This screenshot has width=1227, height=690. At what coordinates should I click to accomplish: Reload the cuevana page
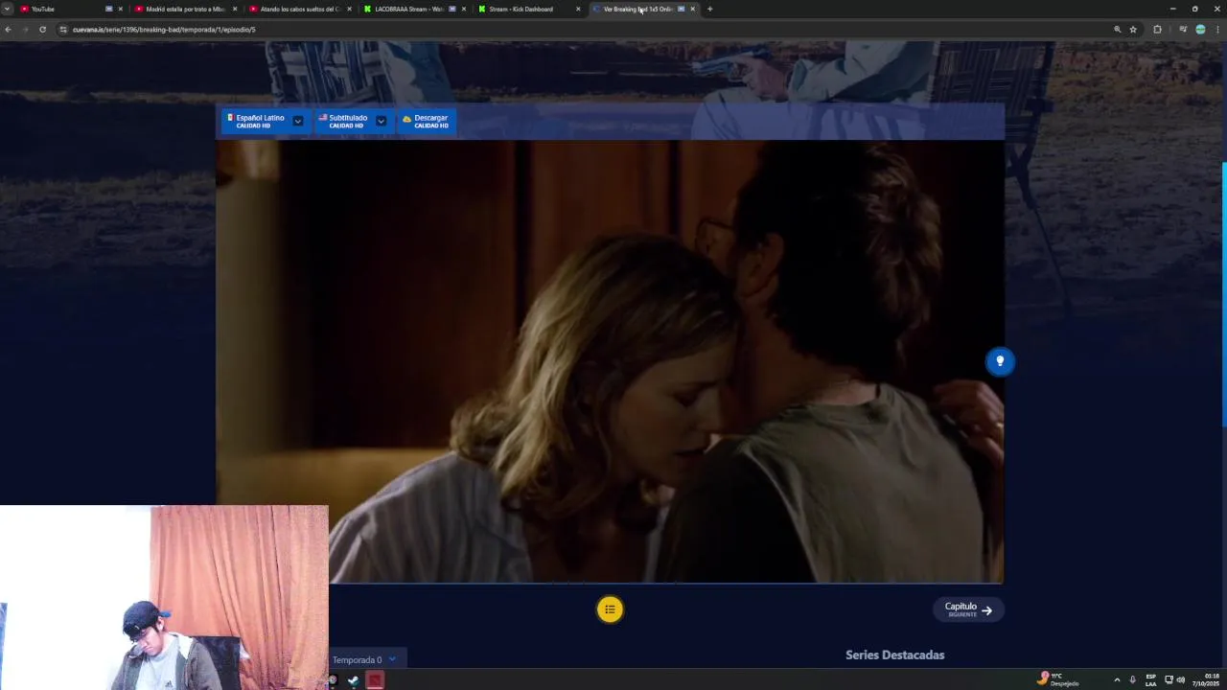[42, 30]
